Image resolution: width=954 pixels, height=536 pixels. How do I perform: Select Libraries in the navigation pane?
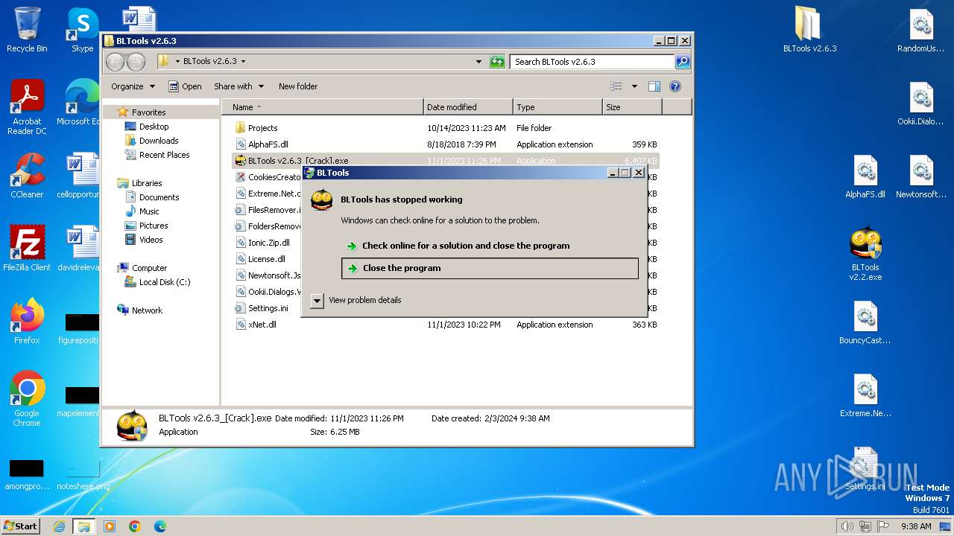coord(147,183)
